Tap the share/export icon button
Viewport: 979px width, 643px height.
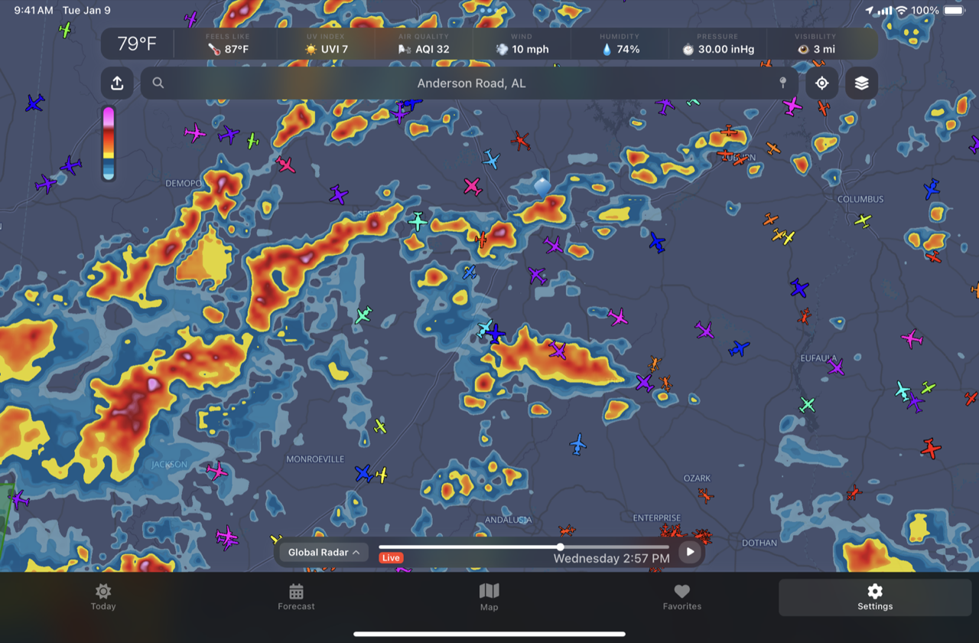click(117, 83)
